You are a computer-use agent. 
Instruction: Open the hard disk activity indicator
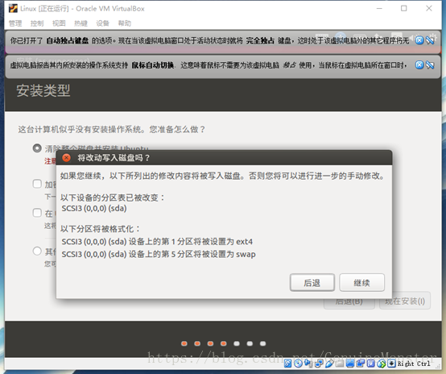pyautogui.click(x=287, y=364)
